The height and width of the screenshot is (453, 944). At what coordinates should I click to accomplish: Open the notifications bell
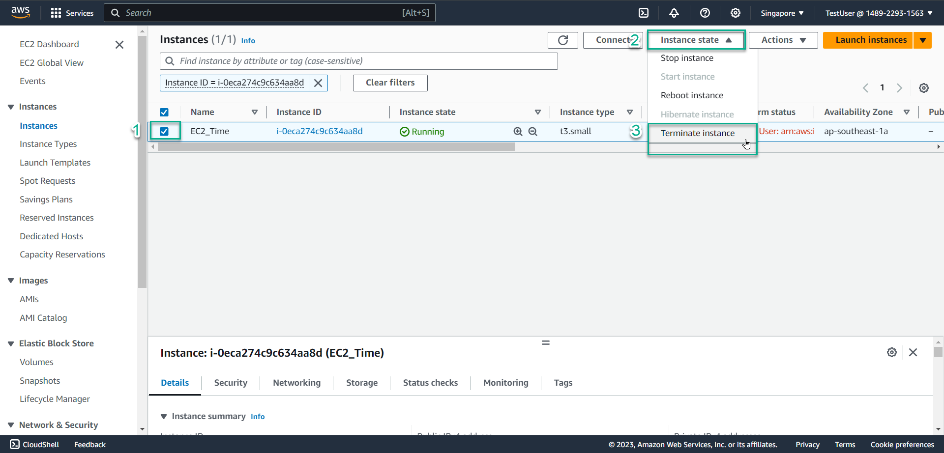[x=674, y=13]
